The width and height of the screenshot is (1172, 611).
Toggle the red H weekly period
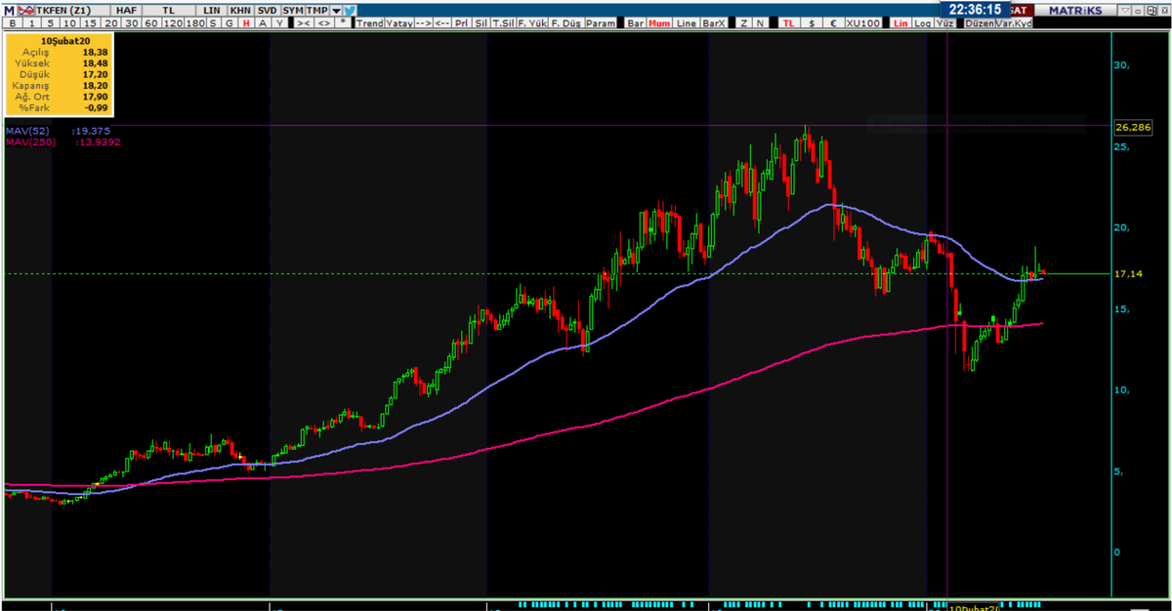tap(246, 23)
